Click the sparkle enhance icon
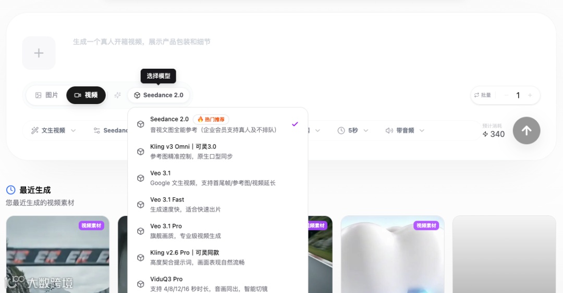563x293 pixels. click(117, 95)
